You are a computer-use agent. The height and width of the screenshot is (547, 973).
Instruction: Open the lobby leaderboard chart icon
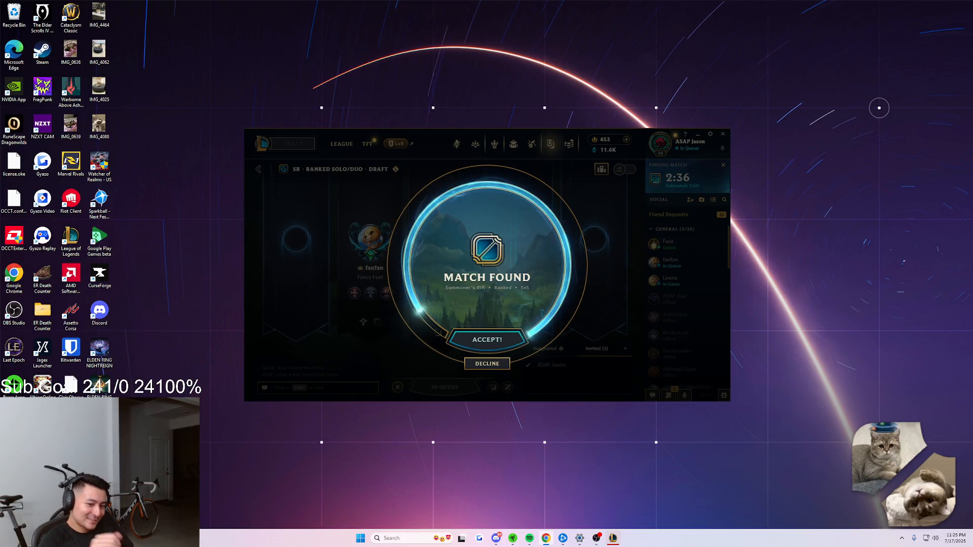tap(602, 169)
